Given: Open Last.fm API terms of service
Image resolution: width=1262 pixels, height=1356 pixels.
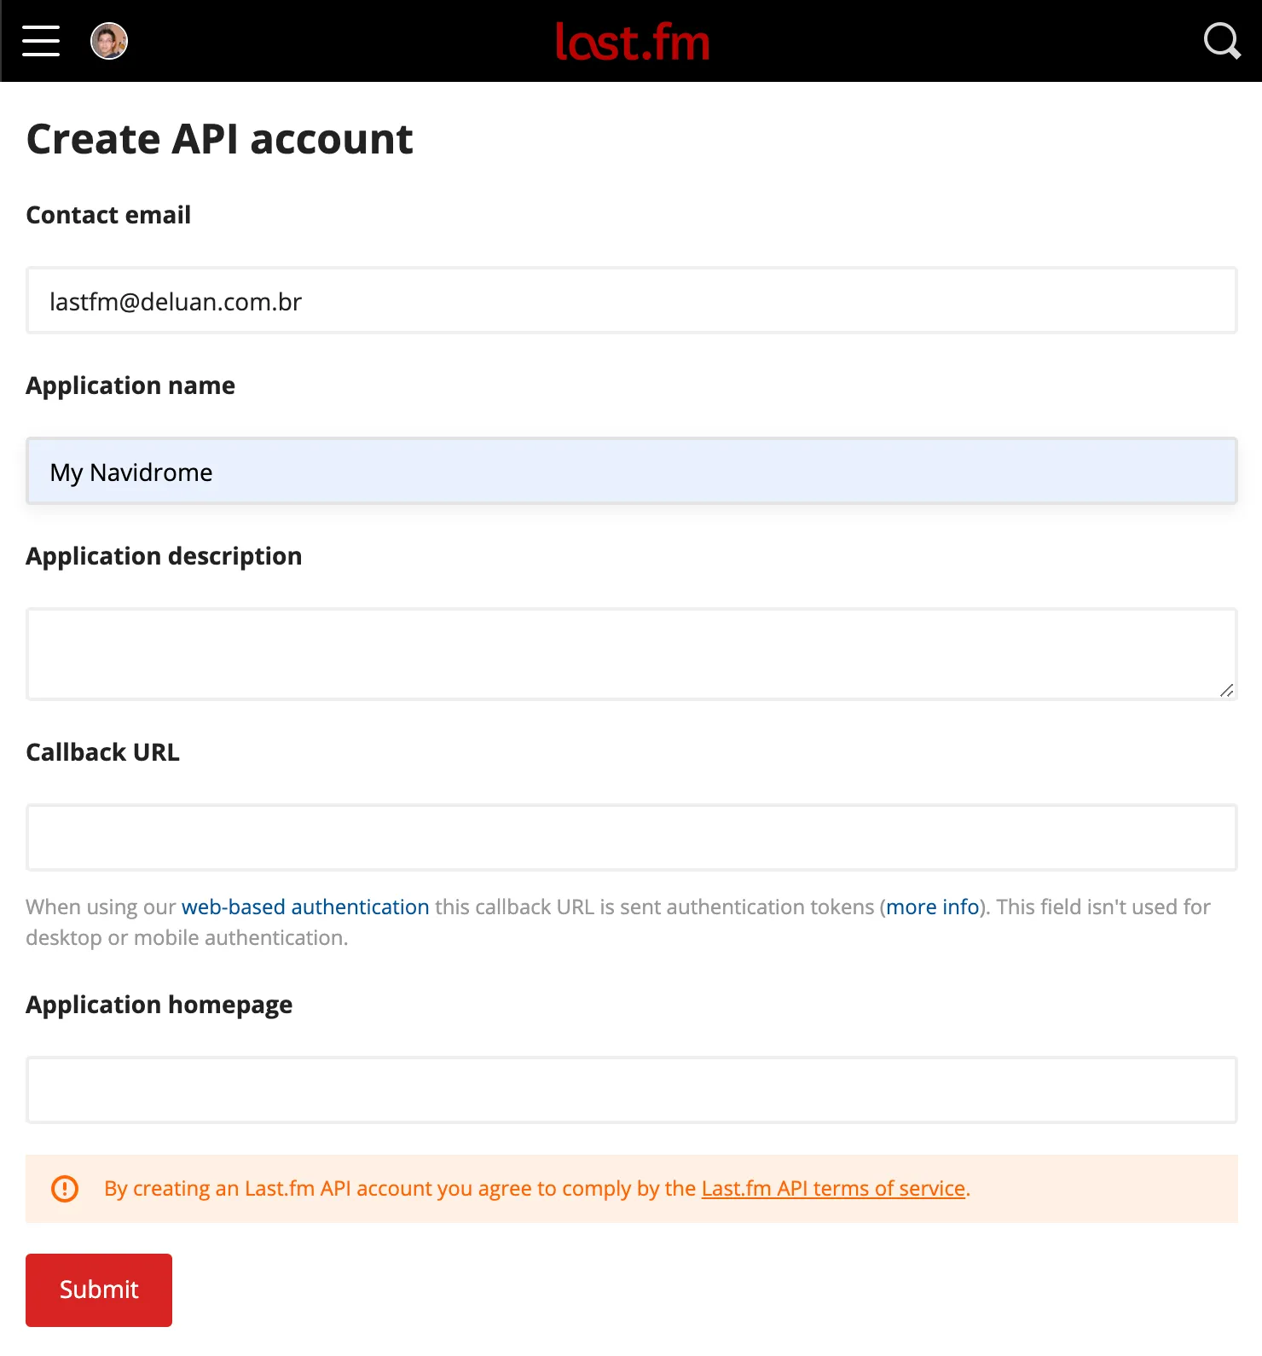Looking at the screenshot, I should coord(833,1188).
